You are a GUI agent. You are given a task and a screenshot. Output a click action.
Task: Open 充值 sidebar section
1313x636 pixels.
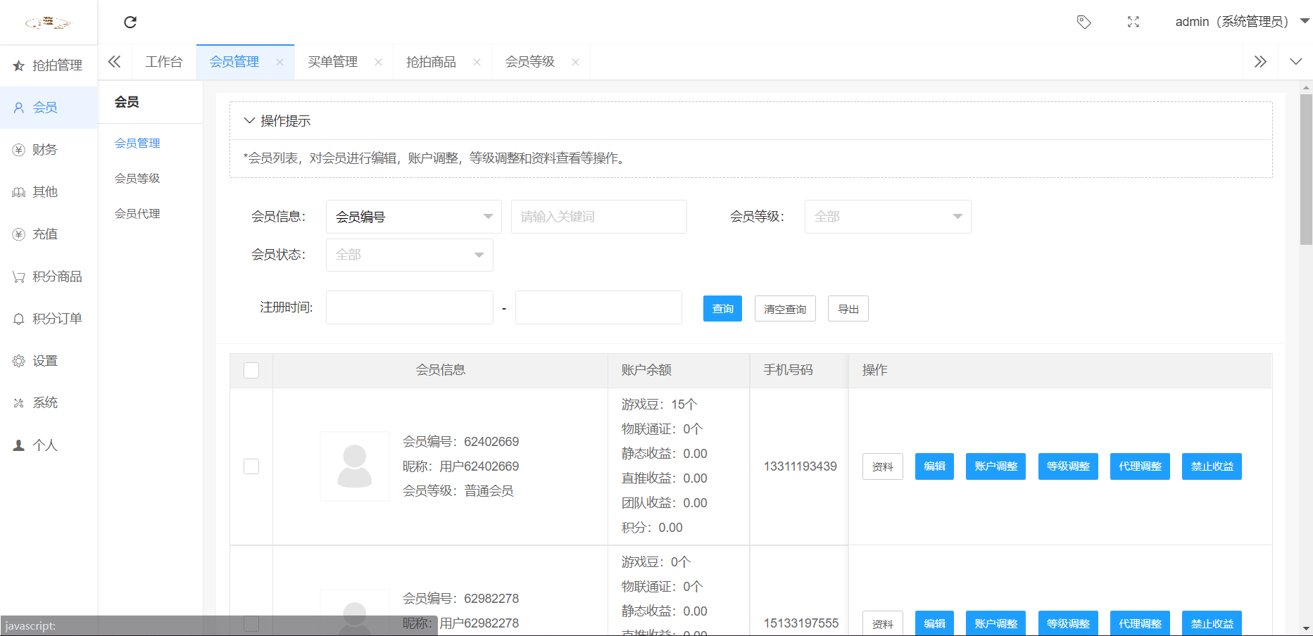tap(49, 234)
